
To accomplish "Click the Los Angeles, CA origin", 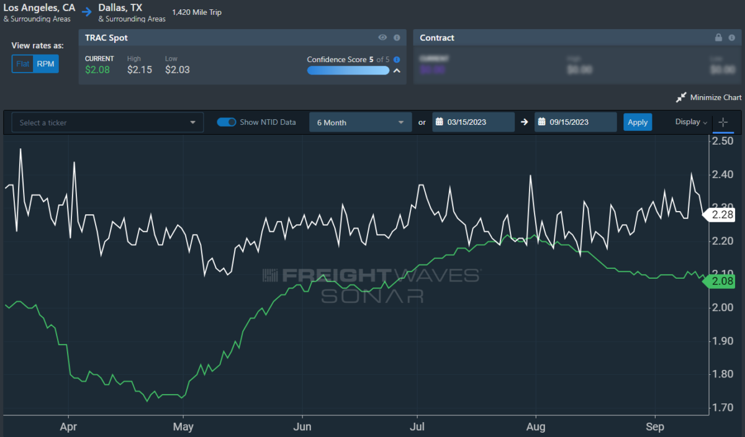I will coord(38,8).
